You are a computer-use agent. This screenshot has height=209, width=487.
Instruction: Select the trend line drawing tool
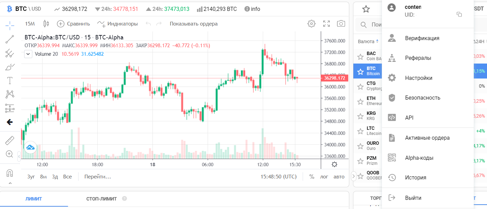pos(10,39)
